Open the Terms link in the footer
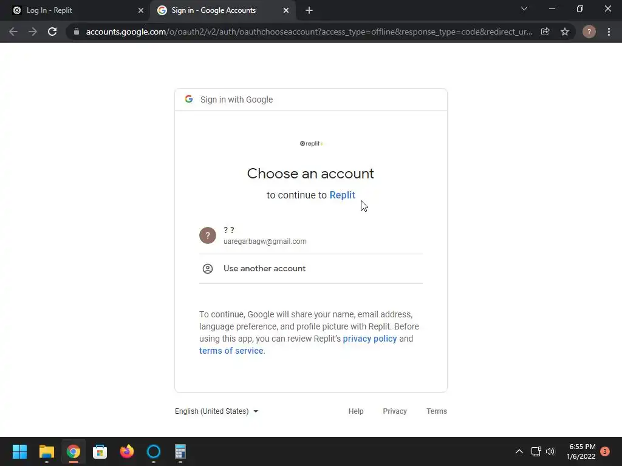Viewport: 622px width, 466px height. tap(437, 411)
